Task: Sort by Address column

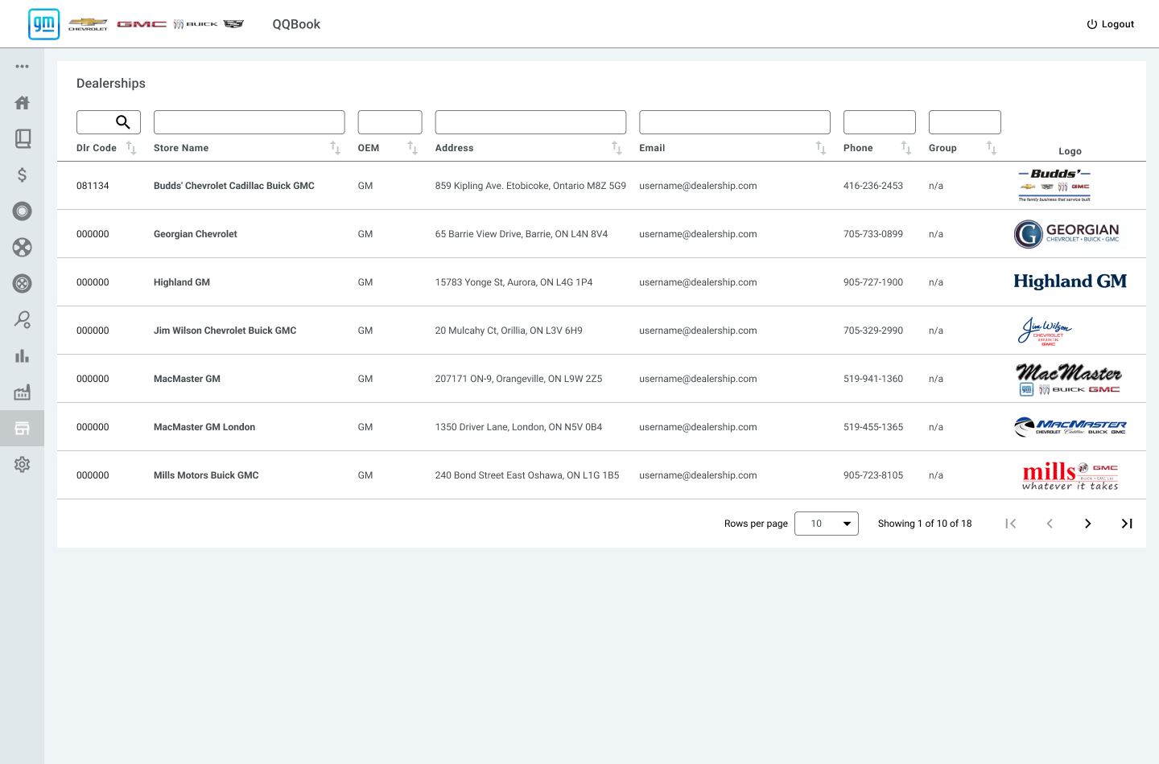Action: click(x=617, y=148)
